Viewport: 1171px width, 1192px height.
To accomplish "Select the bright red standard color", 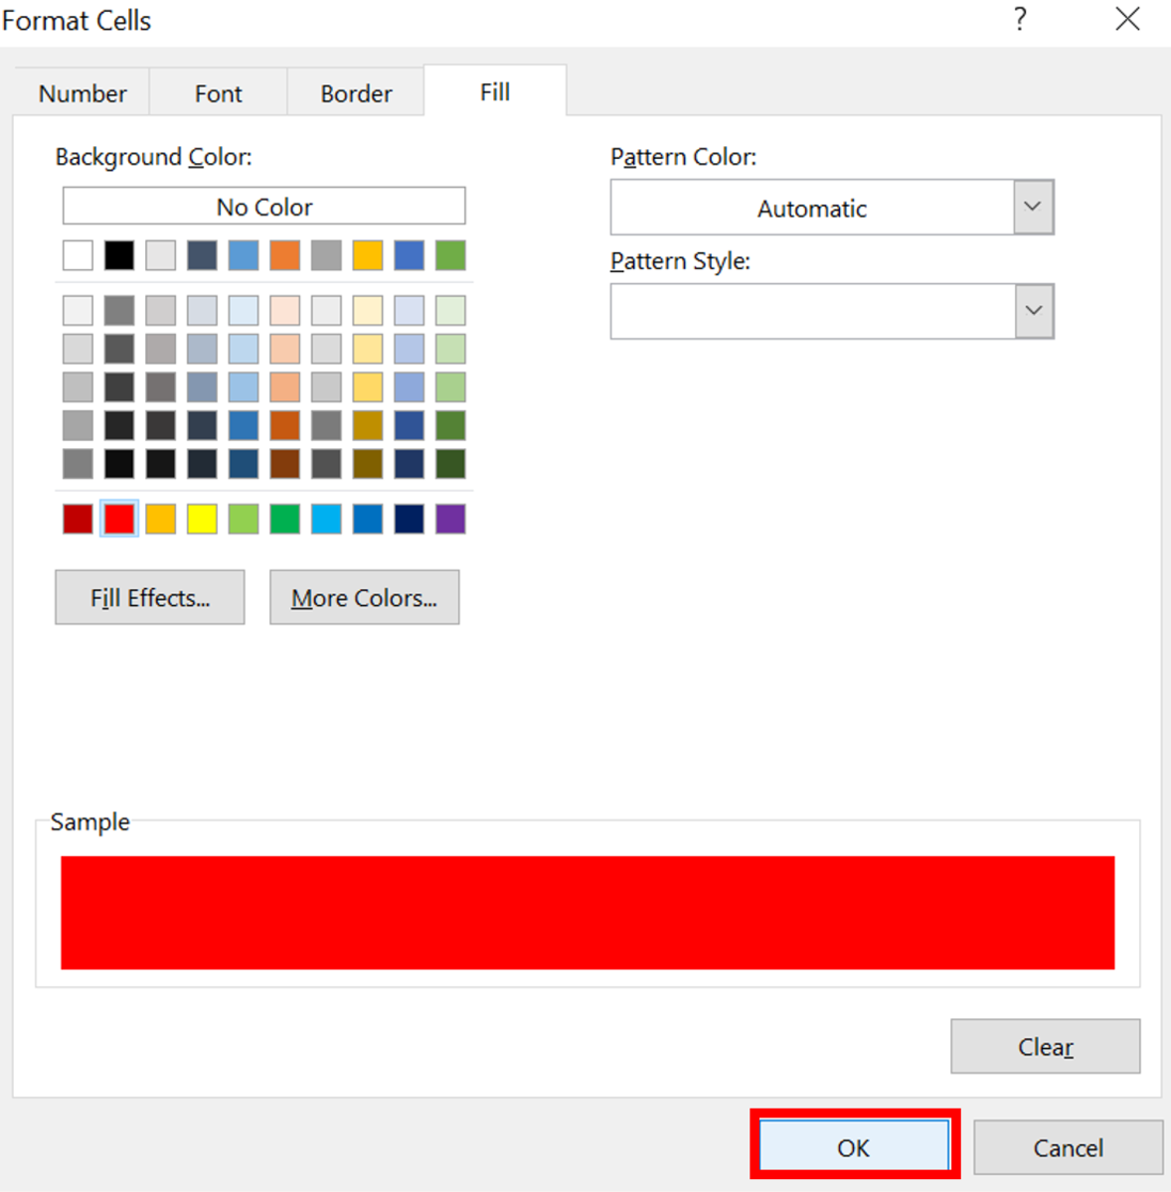I will 118,518.
